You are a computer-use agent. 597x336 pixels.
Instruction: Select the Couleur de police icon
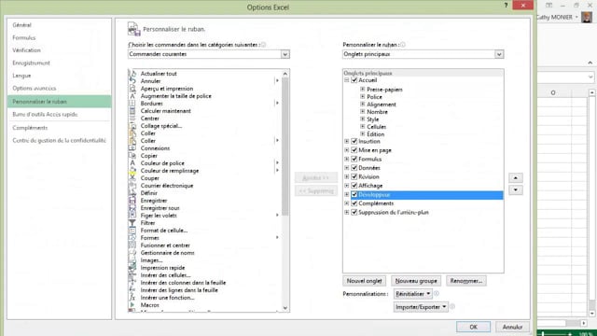(x=132, y=163)
